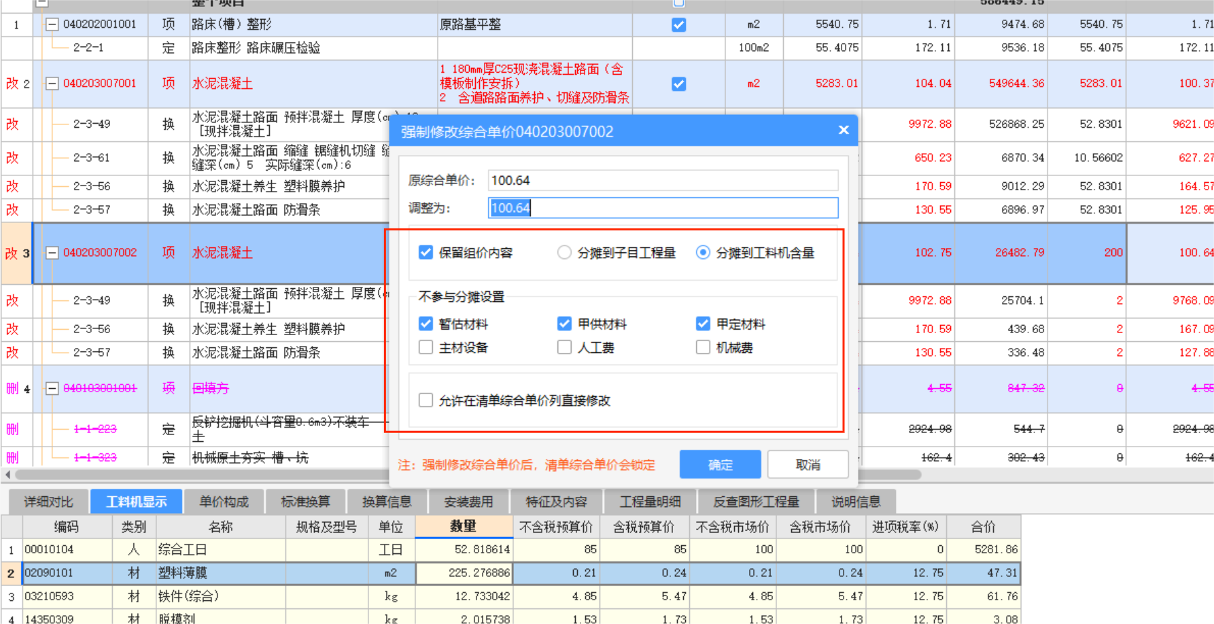Enable the 机械费 checkbox
This screenshot has width=1214, height=624.
[703, 347]
